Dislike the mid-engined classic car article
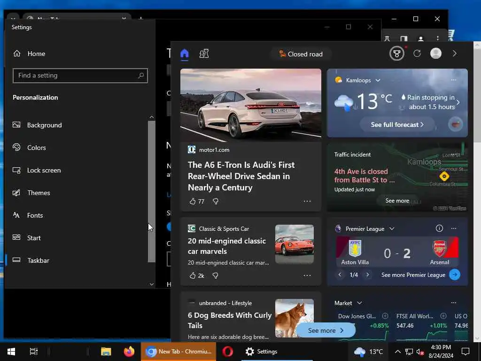 point(216,275)
